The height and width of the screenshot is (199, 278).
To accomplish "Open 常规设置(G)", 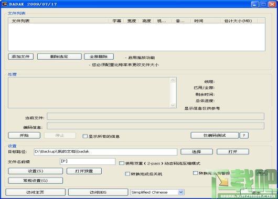I will [x=36, y=181].
